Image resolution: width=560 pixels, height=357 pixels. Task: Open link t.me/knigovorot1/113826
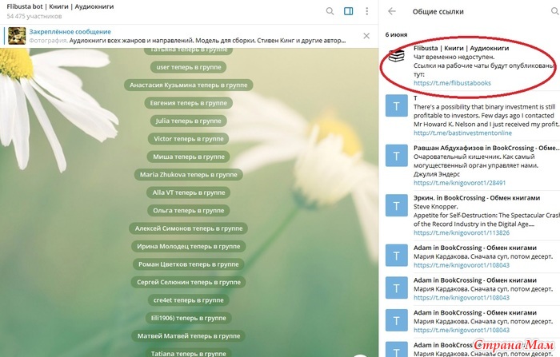462,233
